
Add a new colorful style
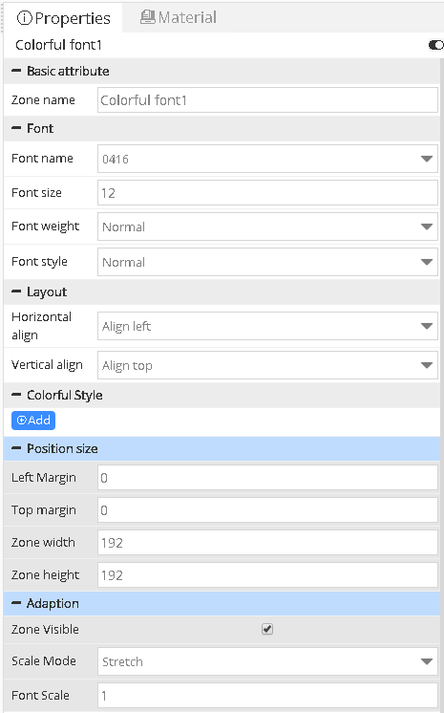[x=33, y=421]
